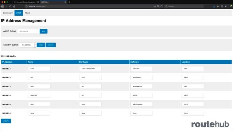233x131 pixels.
Task: Reload the current page
Action: pyautogui.click(x=10, y=7)
